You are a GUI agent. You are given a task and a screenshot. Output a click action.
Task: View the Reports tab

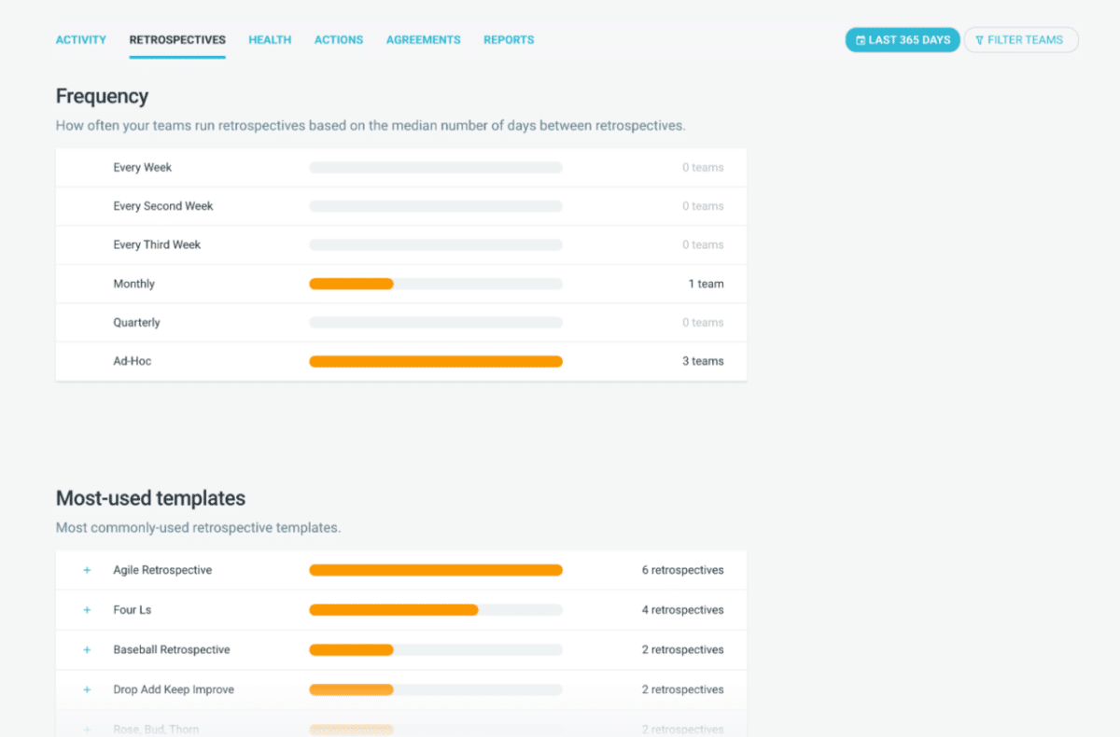click(x=509, y=40)
